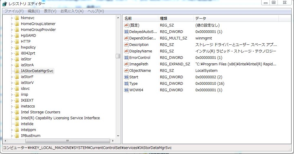Click the string icon of (既定) value
This screenshot has width=294, height=154.
tap(126, 25)
